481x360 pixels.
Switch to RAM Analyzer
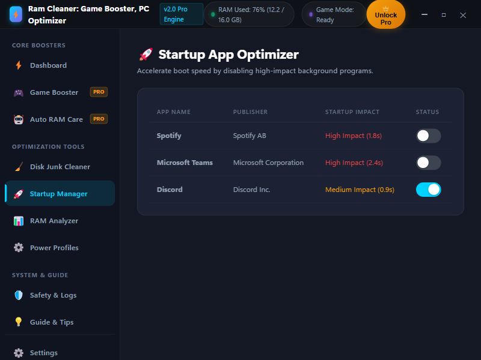60,221
